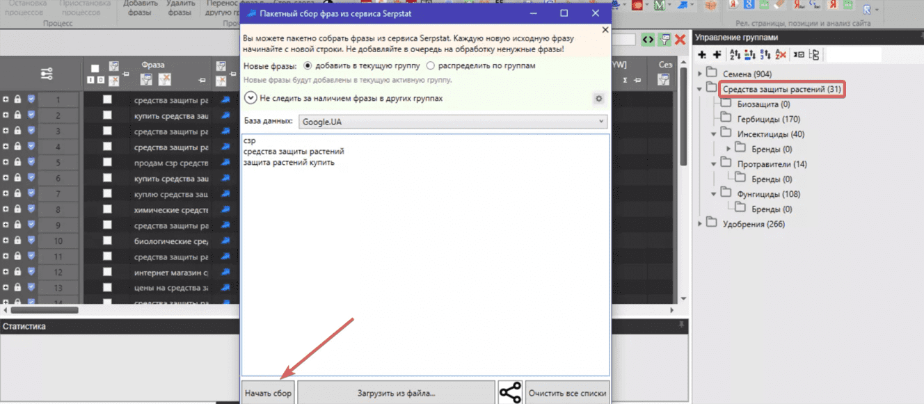
Task: Click the tree-structure icon in group toolbar
Action: point(815,55)
